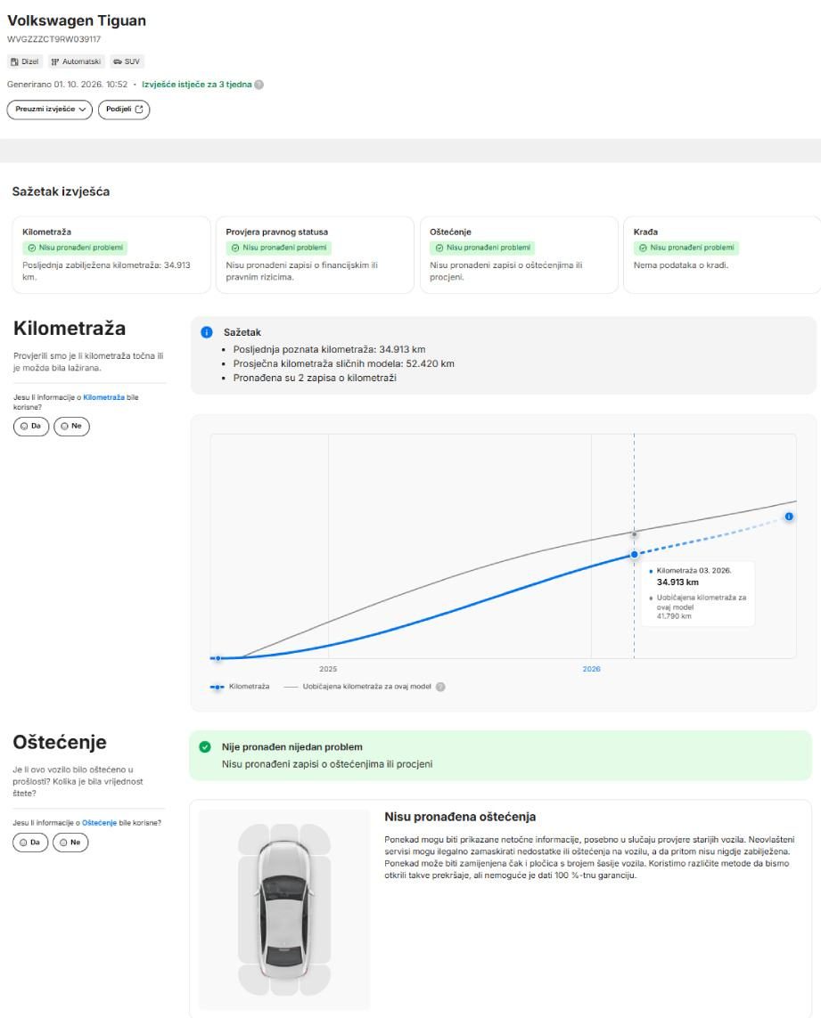
Task: Click the Kilometraža legend entry below chart
Action: pos(239,687)
